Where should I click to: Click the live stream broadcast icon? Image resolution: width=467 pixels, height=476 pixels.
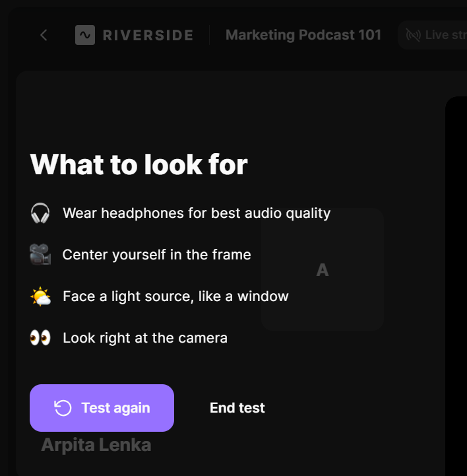tap(414, 35)
